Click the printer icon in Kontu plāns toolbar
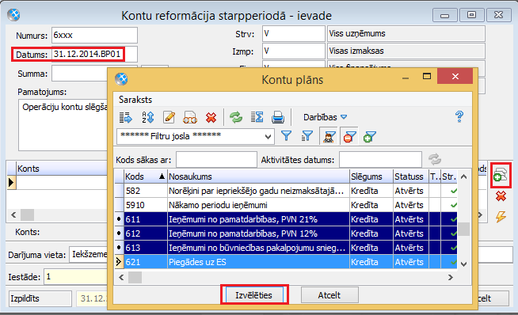The height and width of the screenshot is (315, 518). [278, 117]
